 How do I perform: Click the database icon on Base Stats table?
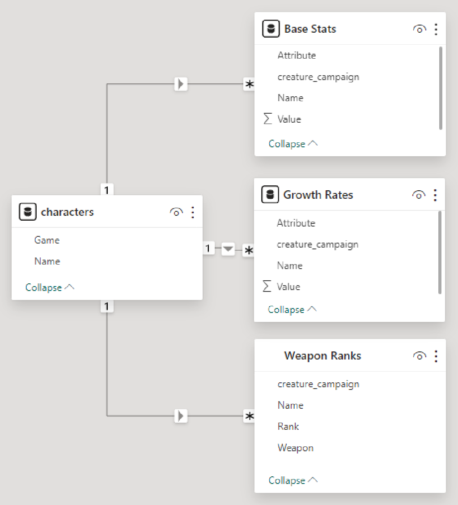click(x=270, y=29)
